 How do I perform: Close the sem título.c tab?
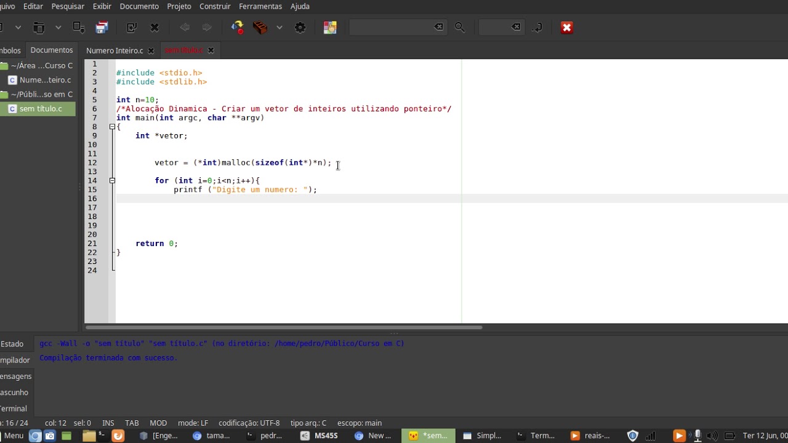click(x=211, y=50)
